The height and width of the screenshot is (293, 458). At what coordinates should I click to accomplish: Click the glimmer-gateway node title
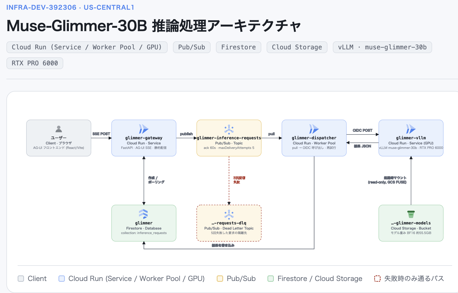144,138
